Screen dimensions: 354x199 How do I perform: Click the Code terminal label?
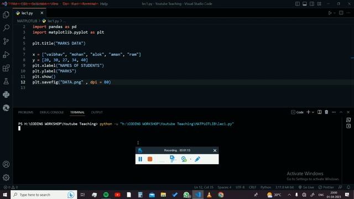[x=298, y=112]
